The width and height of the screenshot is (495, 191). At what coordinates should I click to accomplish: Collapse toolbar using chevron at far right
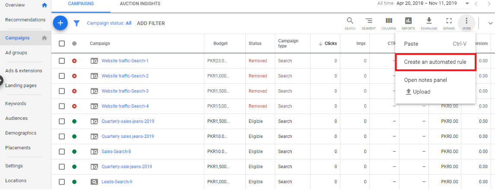[x=491, y=23]
